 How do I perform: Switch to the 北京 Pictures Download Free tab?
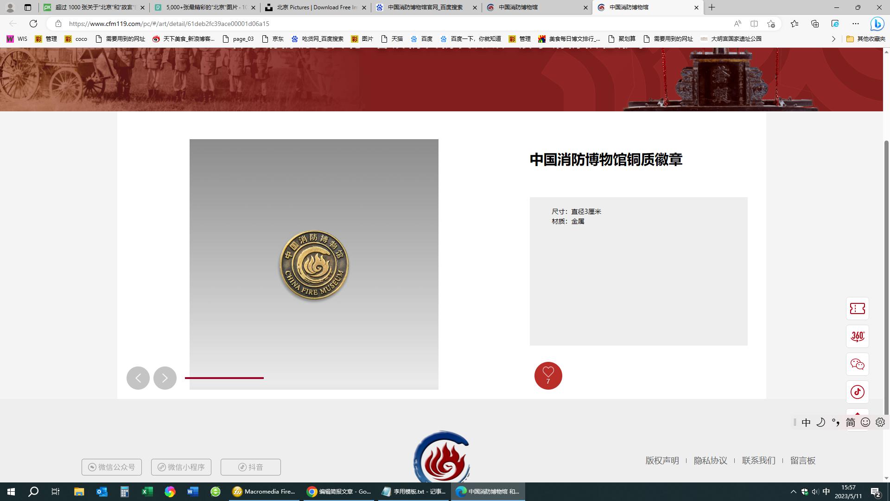pos(315,7)
